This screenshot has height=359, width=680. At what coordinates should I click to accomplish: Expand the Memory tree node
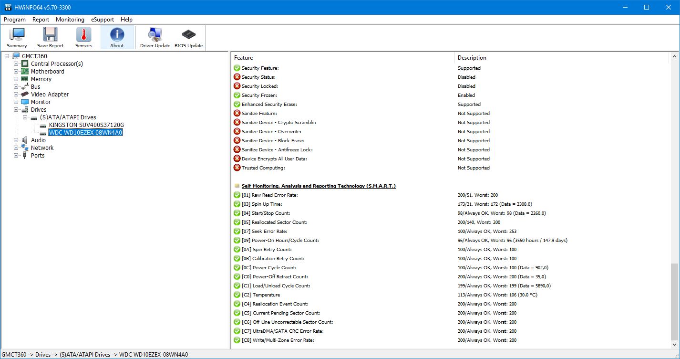tap(16, 79)
